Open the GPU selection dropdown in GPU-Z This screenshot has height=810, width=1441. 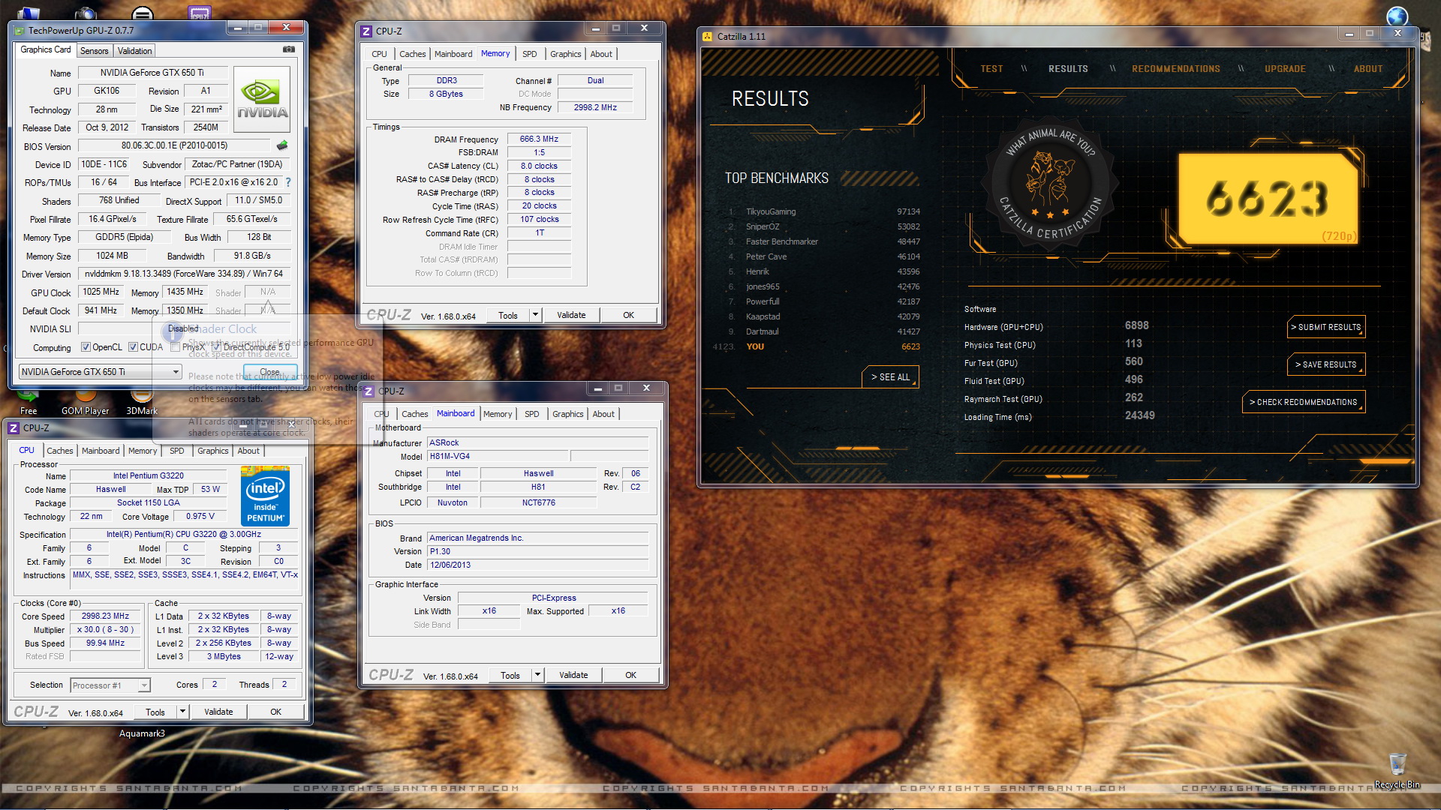click(x=100, y=372)
